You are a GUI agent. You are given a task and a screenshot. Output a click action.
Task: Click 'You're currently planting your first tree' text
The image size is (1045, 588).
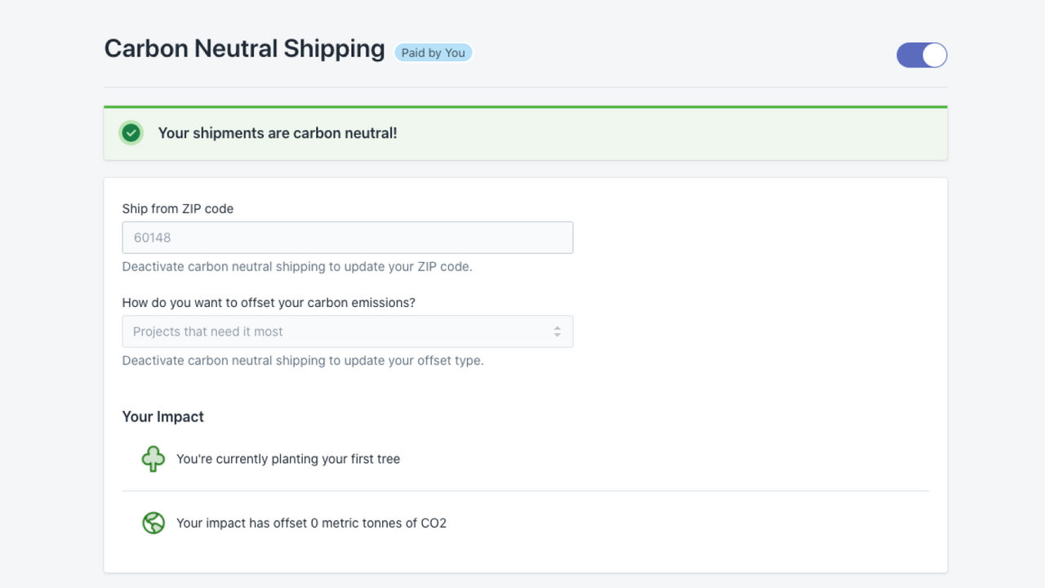click(288, 459)
